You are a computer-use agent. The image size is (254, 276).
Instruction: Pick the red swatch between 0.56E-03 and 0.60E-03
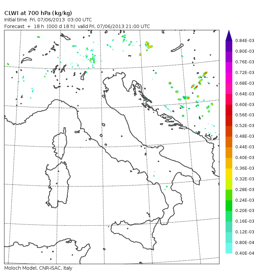coord(229,110)
